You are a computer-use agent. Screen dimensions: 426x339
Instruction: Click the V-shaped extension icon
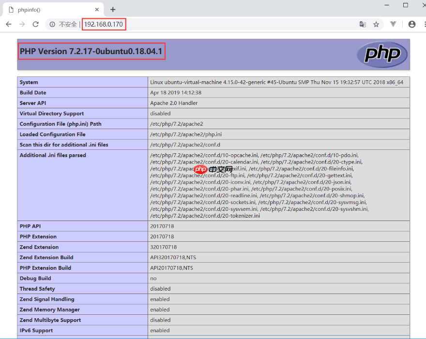coord(393,24)
